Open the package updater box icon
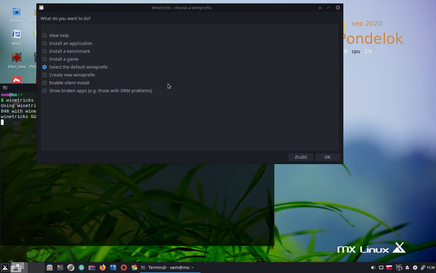Image resolution: width=436 pixels, height=273 pixels. pyautogui.click(x=399, y=268)
